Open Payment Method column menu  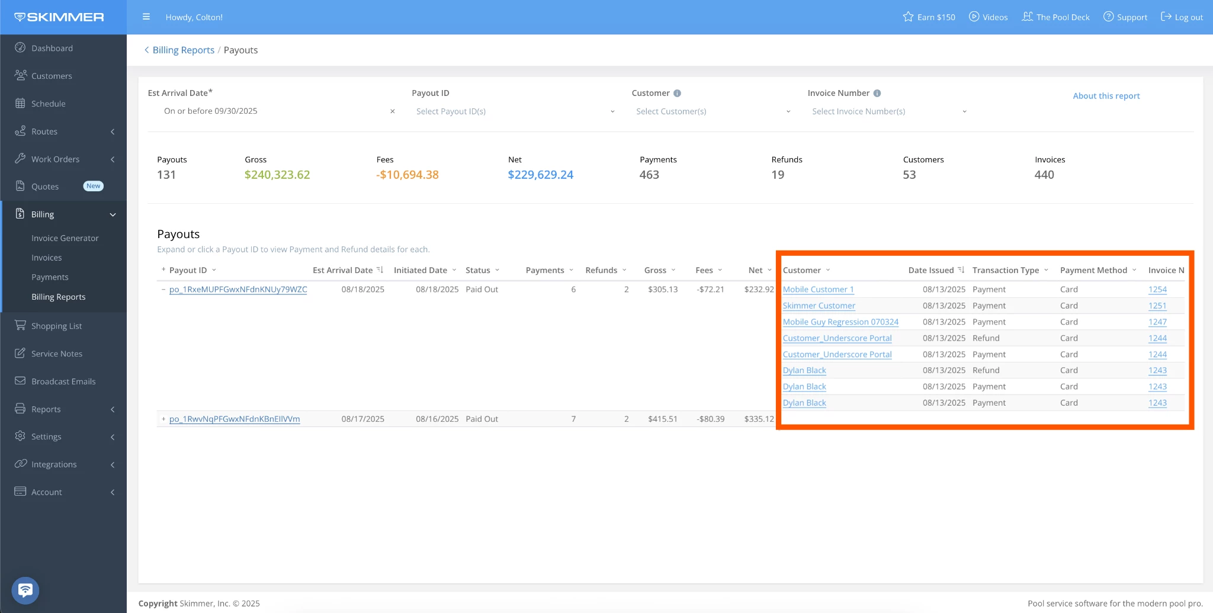coord(1134,270)
